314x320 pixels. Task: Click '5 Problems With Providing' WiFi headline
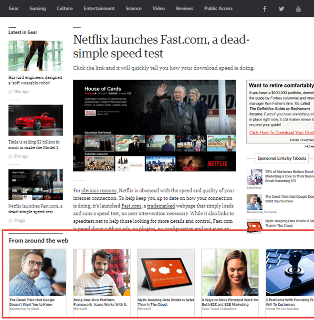click(290, 302)
